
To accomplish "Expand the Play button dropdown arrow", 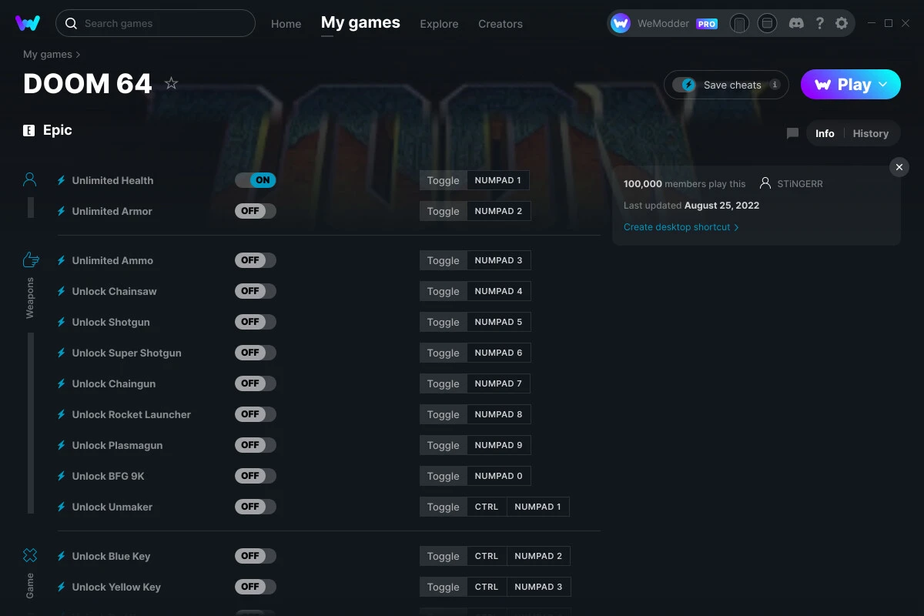I will [x=883, y=85].
